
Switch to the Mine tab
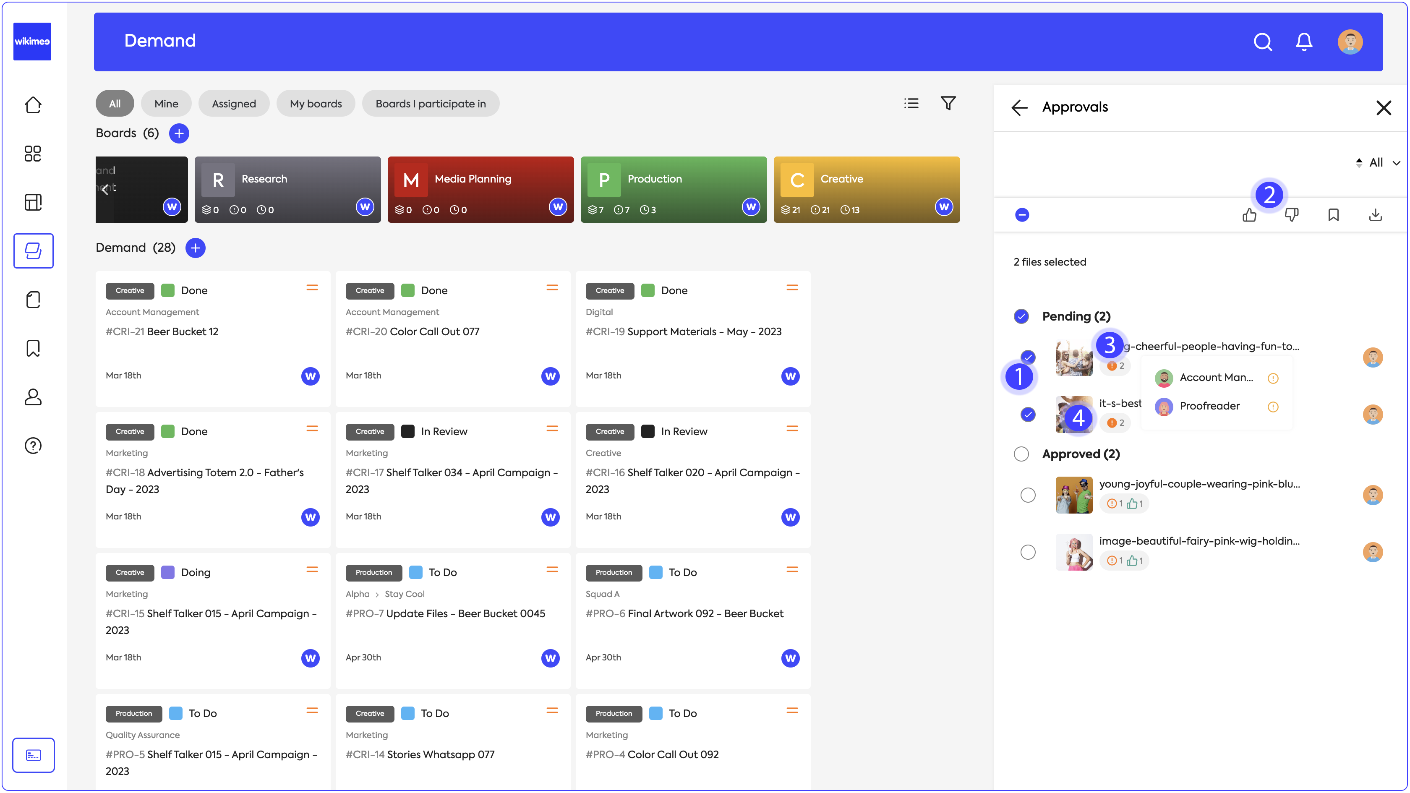[x=166, y=104]
